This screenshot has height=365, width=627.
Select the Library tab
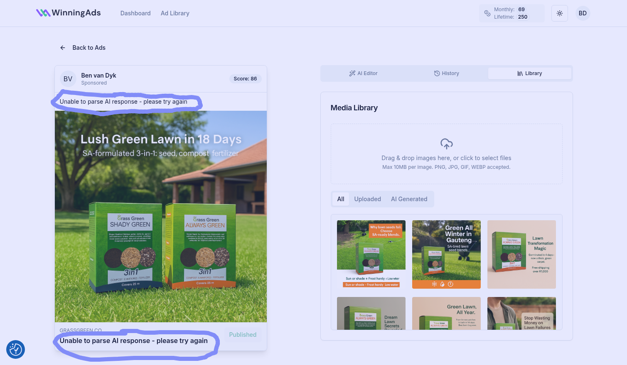(529, 73)
